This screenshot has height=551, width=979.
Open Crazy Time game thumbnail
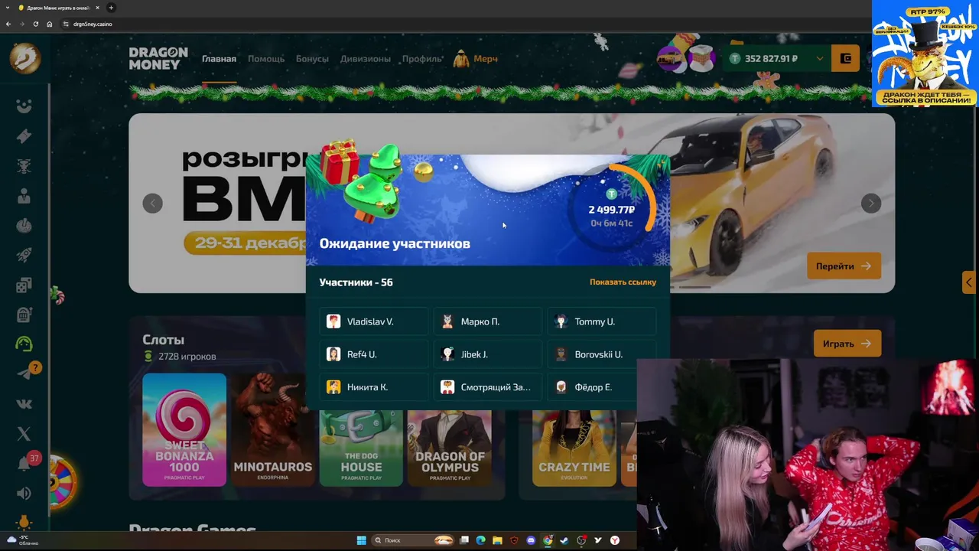tap(574, 448)
